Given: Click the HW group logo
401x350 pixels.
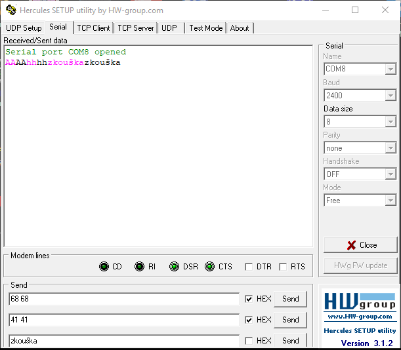Looking at the screenshot, I should (x=360, y=301).
